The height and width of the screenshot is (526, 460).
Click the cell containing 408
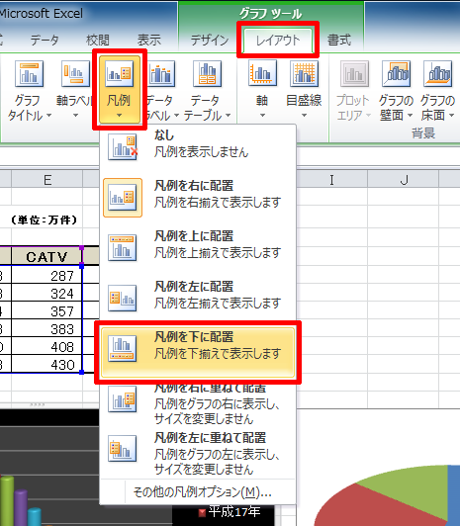click(46, 346)
